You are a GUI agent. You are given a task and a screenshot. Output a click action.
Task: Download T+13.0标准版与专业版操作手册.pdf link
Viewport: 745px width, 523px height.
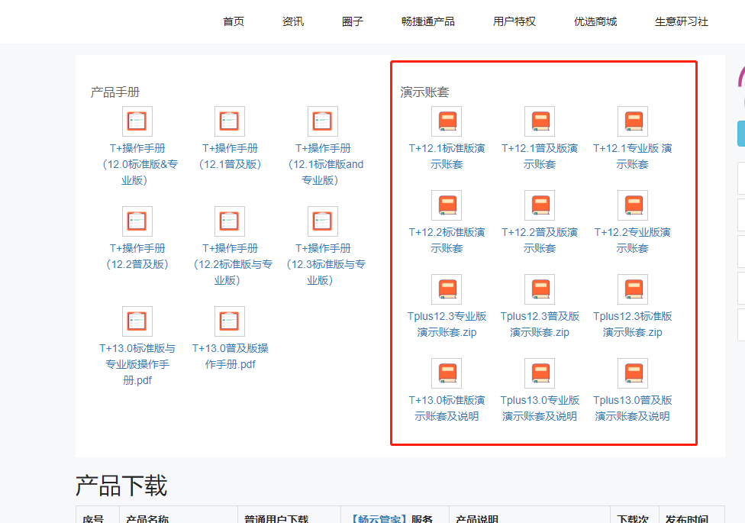(x=137, y=364)
